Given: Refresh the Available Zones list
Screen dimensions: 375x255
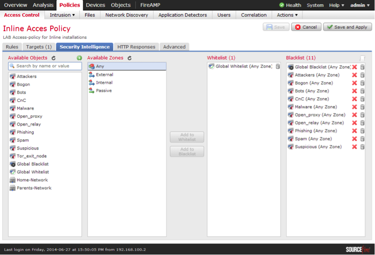Looking at the screenshot, I should coord(130,58).
